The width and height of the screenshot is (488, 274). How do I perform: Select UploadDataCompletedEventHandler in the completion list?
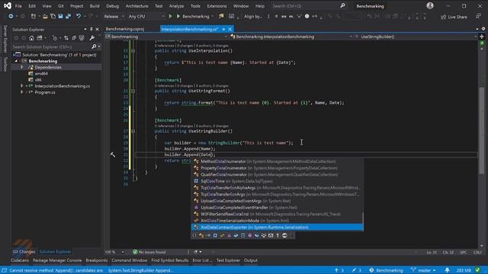277,208
